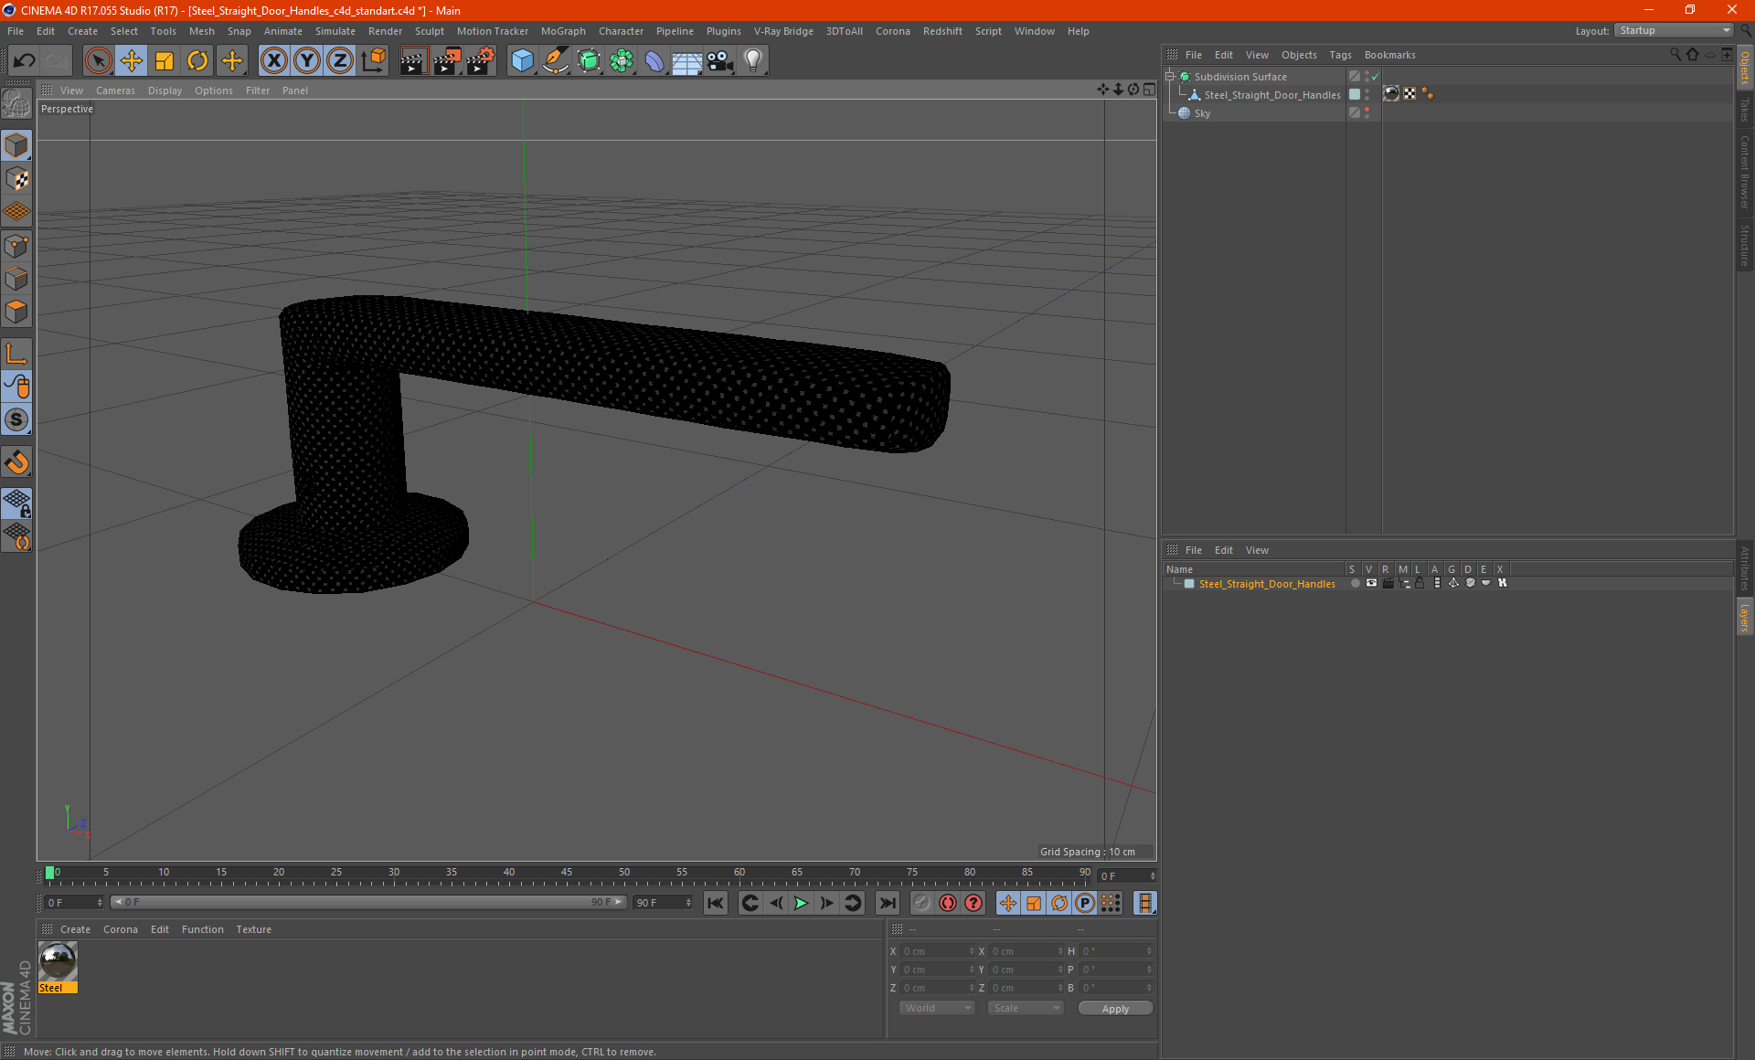The height and width of the screenshot is (1060, 1755).
Task: Open the vertical Structure tab
Action: tap(1744, 245)
